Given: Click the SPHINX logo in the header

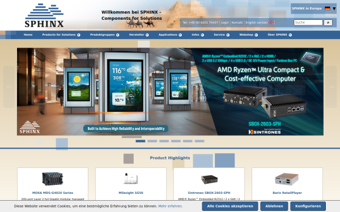Looking at the screenshot, I should click(44, 15).
